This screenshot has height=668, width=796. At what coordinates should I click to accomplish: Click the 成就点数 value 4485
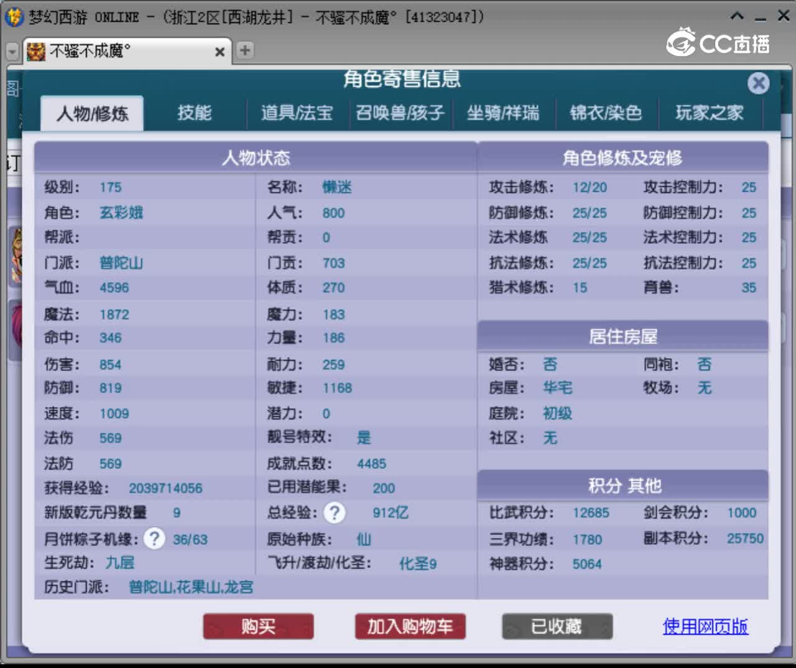click(x=371, y=464)
